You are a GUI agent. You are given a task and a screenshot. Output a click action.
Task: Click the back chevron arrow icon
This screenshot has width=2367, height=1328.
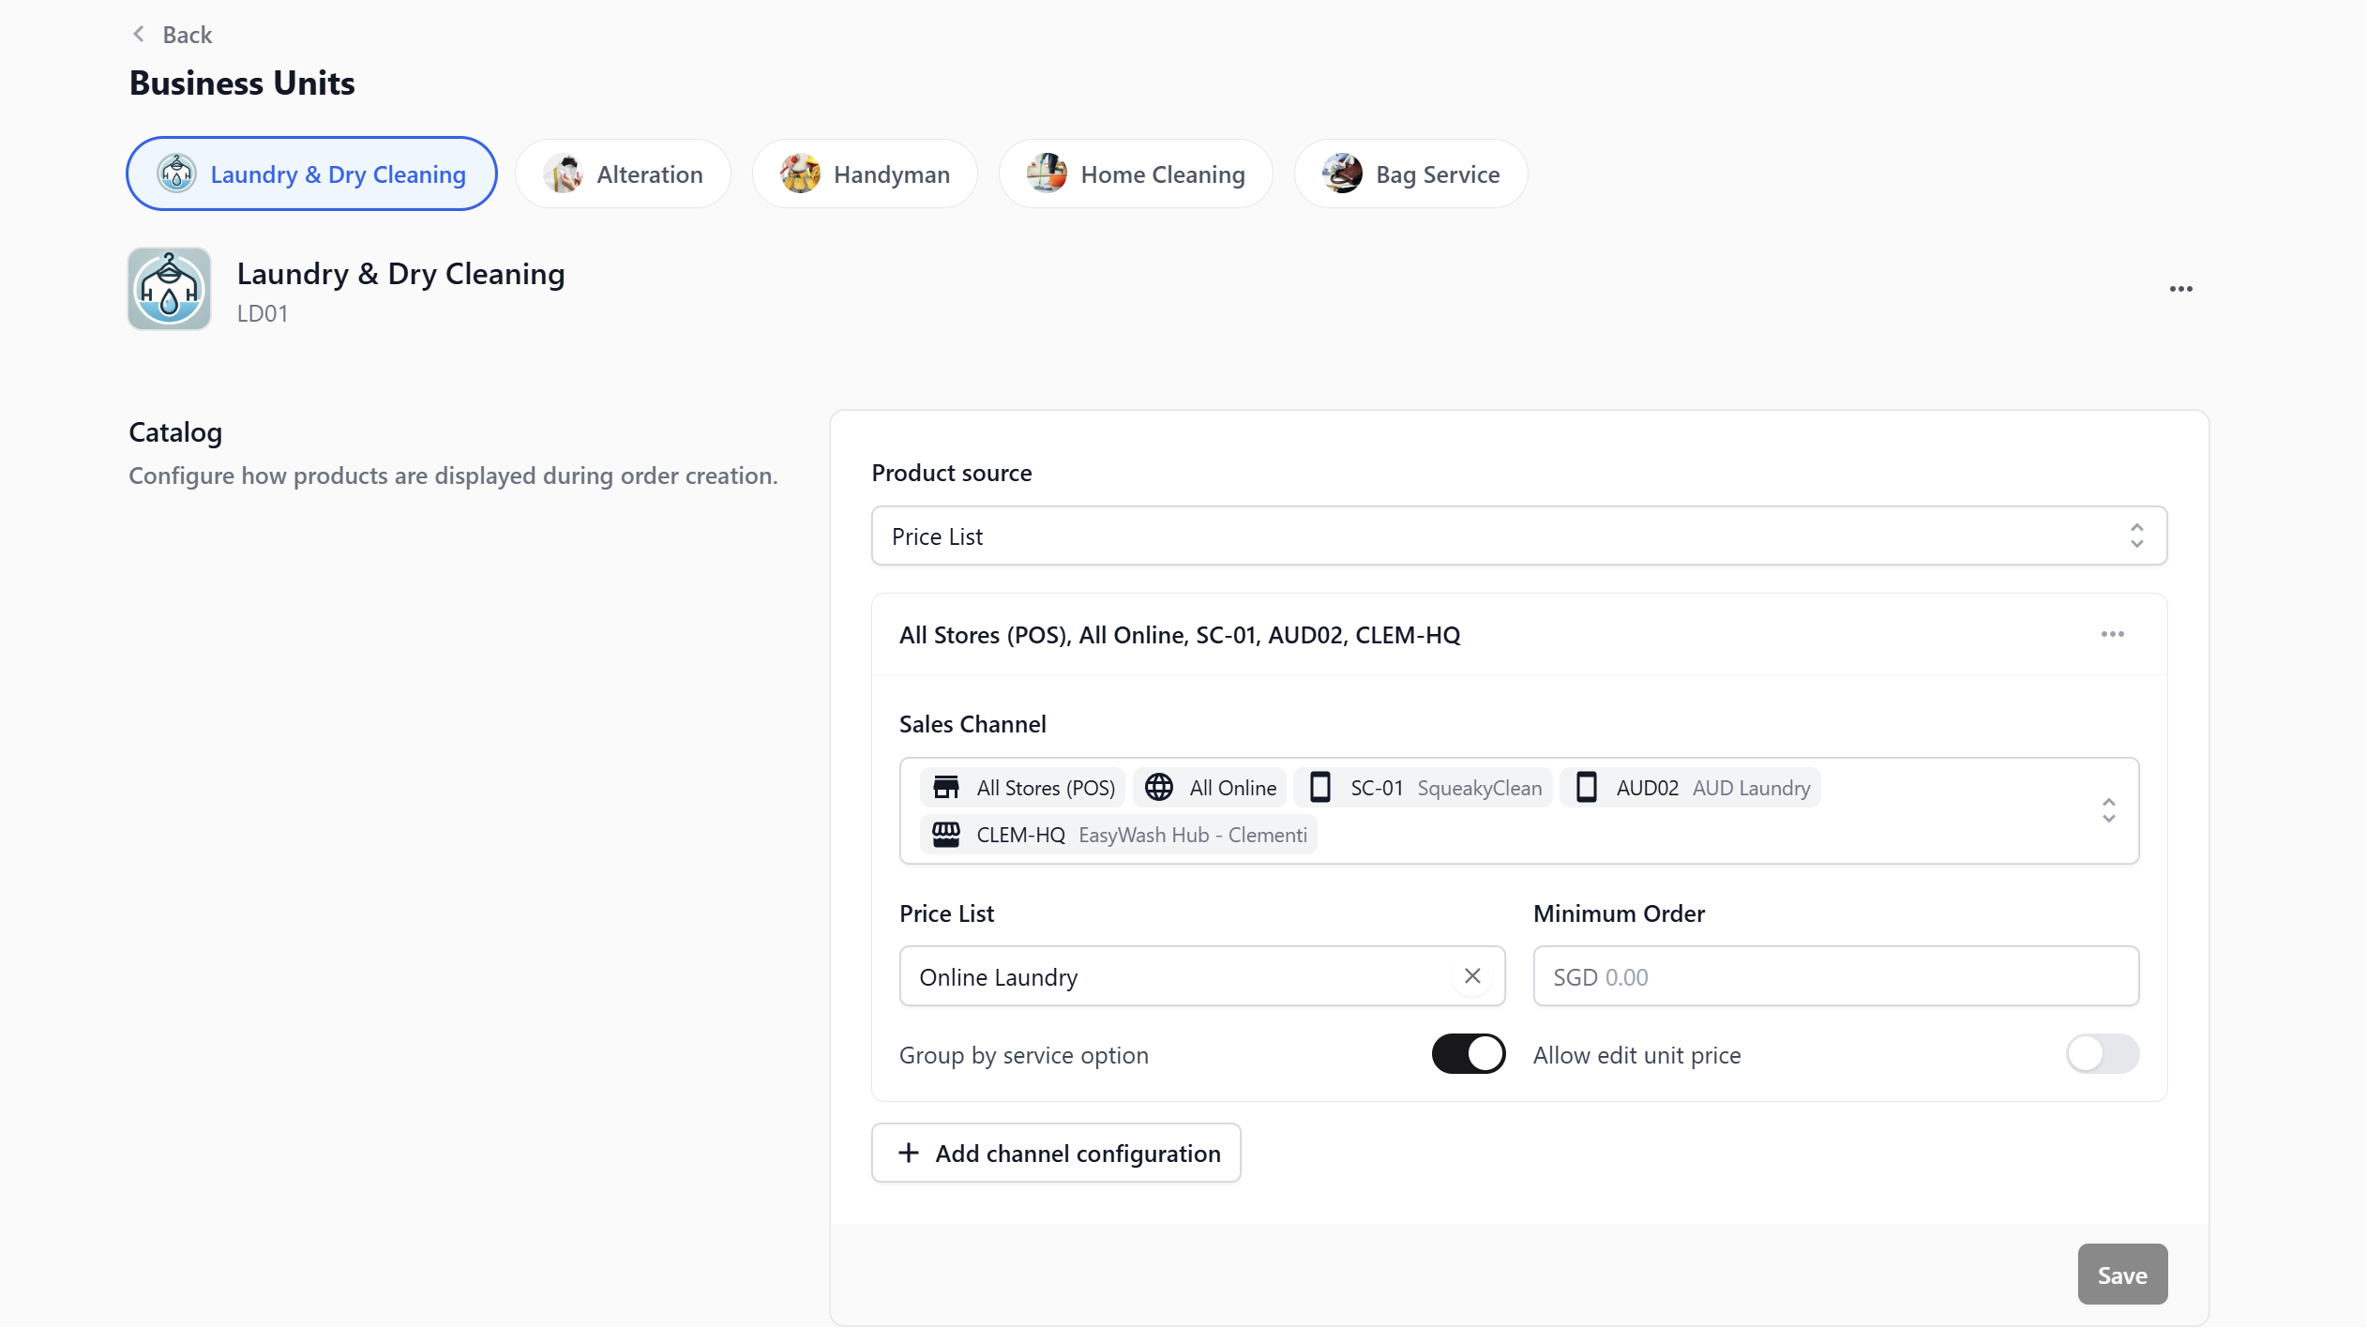click(x=139, y=35)
